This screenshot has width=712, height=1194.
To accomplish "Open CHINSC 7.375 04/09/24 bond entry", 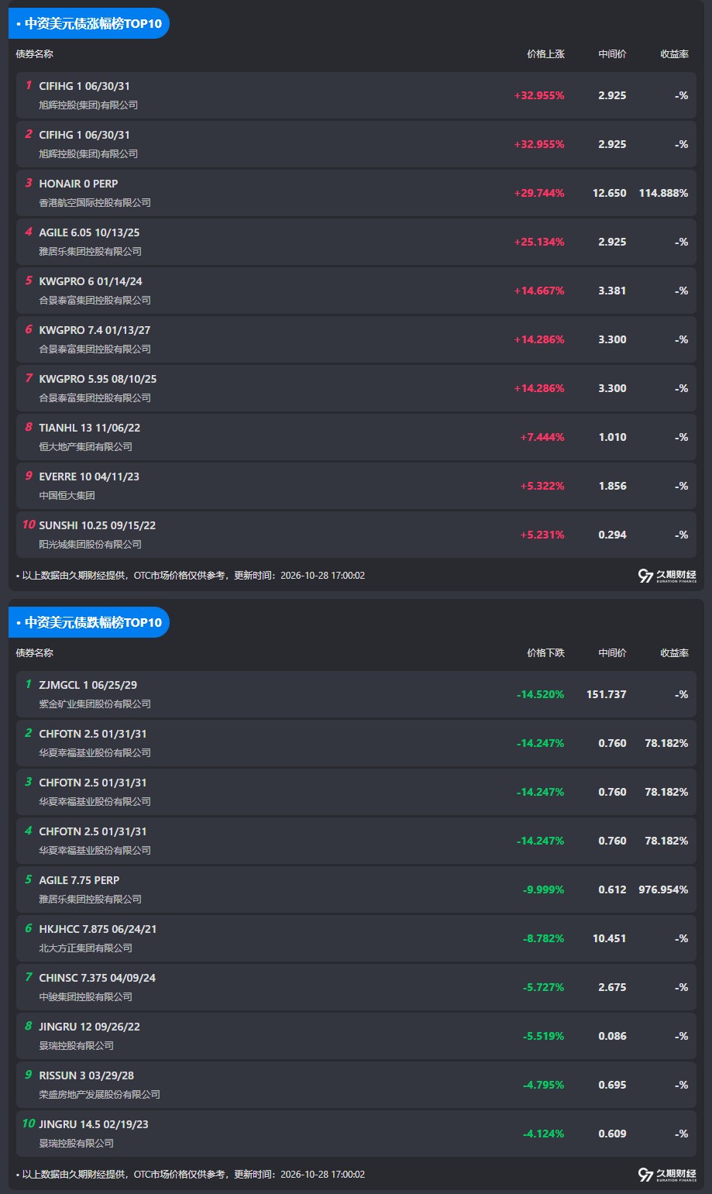I will (356, 987).
